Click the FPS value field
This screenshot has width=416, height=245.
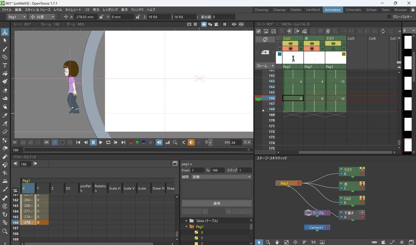click(237, 142)
